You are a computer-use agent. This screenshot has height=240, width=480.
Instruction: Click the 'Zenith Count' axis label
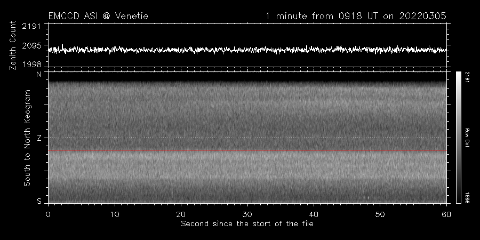(13, 45)
